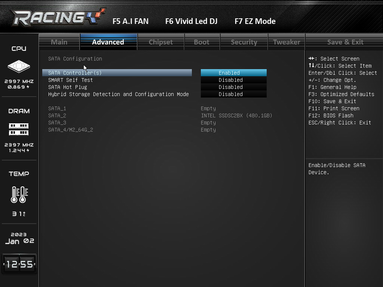Click the 2023 Jan 02 date display
This screenshot has width=383, height=287.
19,238
